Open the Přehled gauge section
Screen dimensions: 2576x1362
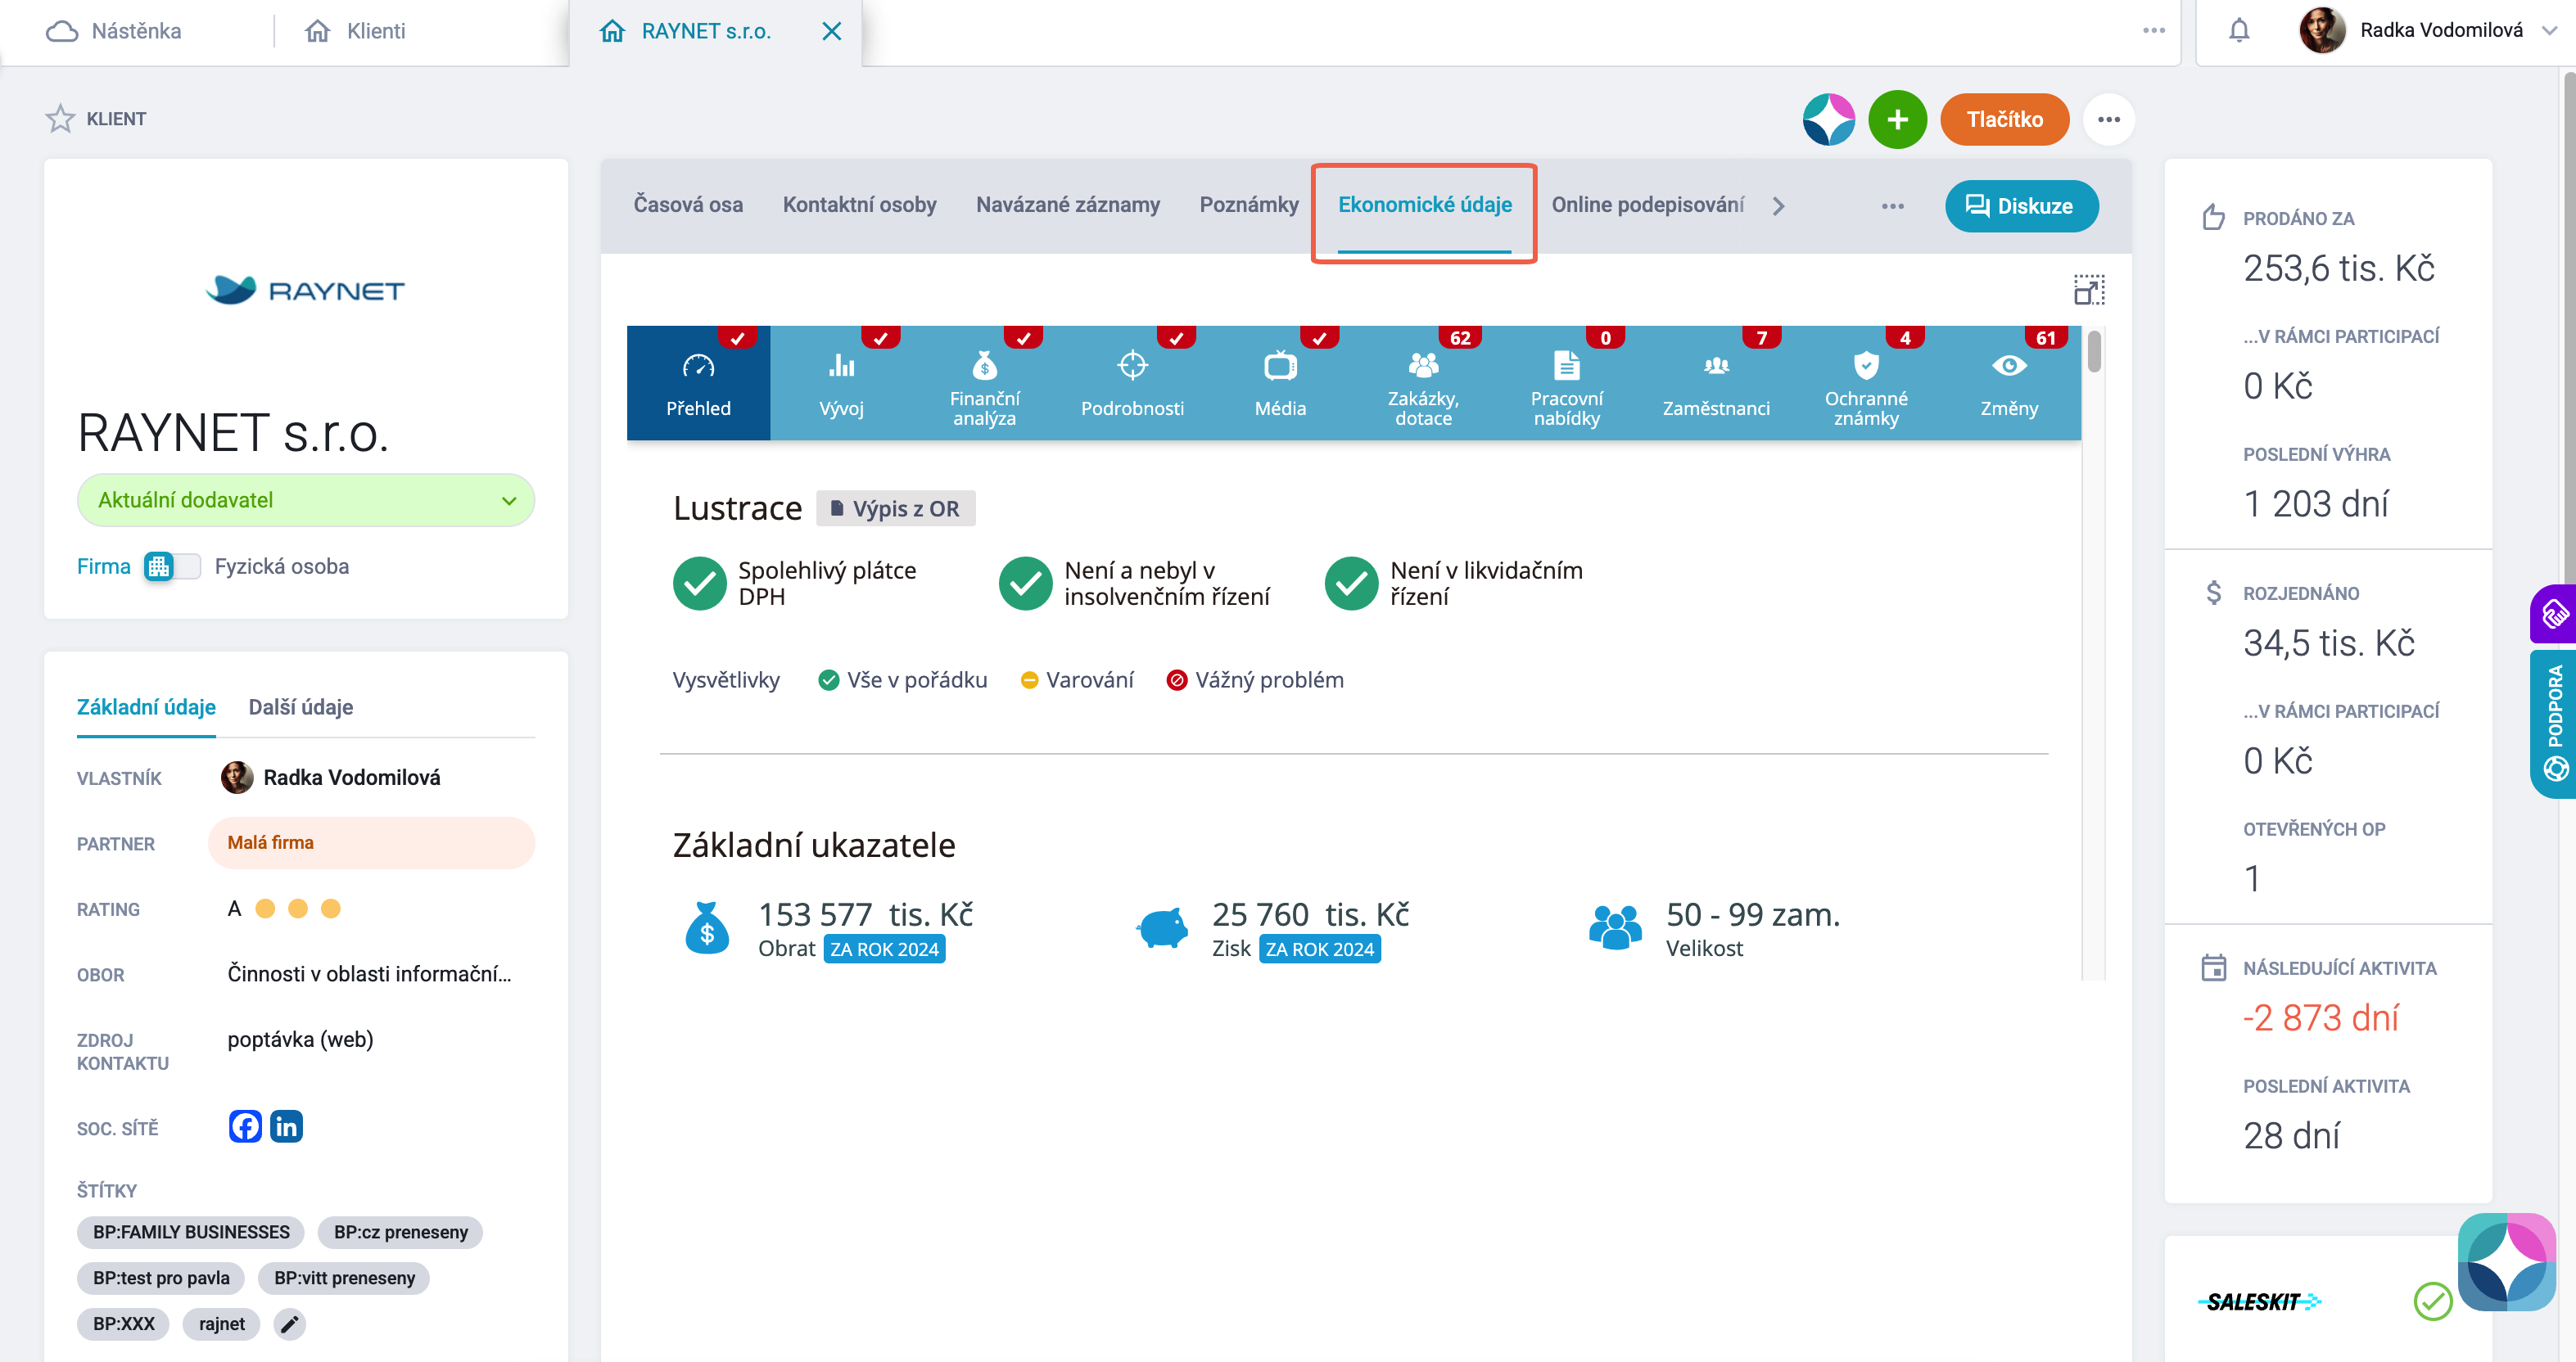coord(698,384)
